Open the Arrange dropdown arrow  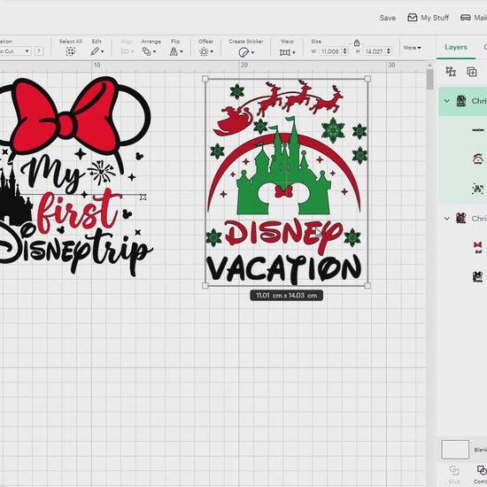coord(154,51)
